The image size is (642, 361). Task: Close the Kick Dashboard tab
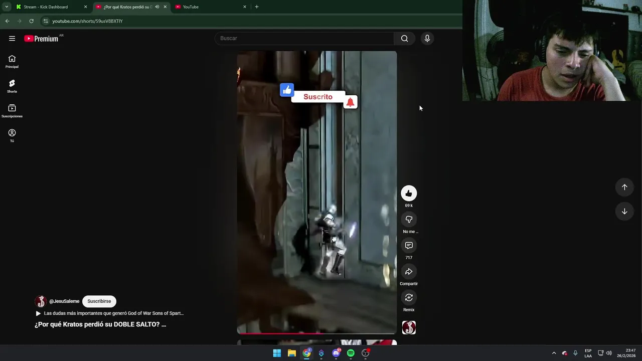(x=85, y=7)
